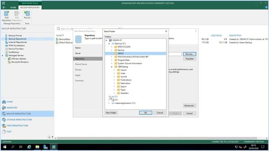
Task: Collapse the Managed Servers tree node
Action: click(x=3, y=55)
